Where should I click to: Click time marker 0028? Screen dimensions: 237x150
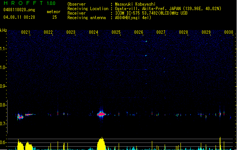pyautogui.click(x=183, y=32)
